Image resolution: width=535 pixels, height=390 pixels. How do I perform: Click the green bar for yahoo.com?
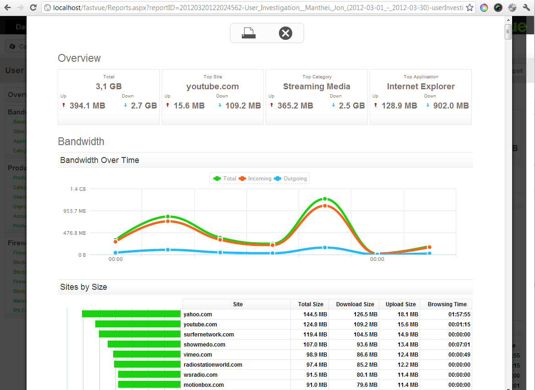click(131, 314)
